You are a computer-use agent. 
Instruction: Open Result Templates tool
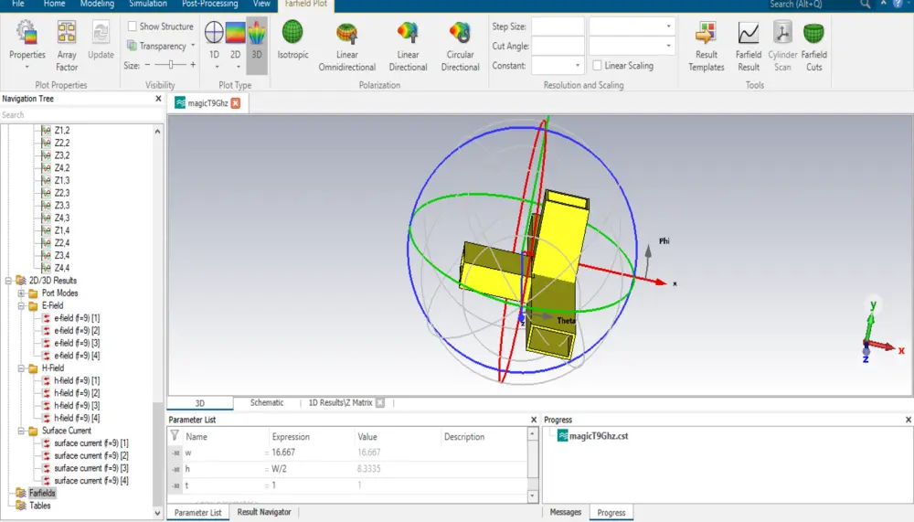[x=706, y=46]
